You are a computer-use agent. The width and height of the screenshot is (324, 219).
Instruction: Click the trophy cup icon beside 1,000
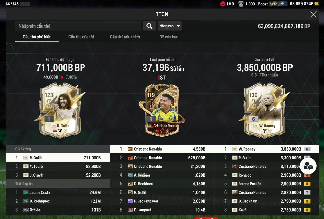(x=241, y=4)
